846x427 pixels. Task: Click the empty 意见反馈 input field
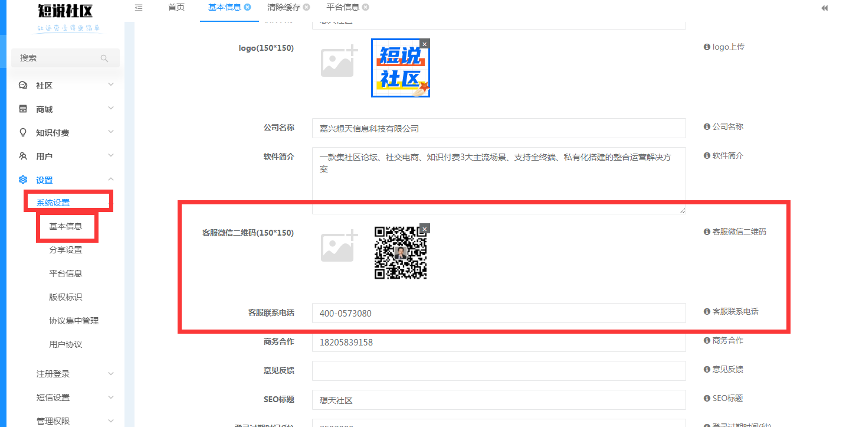click(499, 371)
